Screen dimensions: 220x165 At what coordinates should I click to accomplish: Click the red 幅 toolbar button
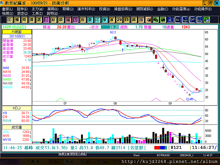pos(68,20)
